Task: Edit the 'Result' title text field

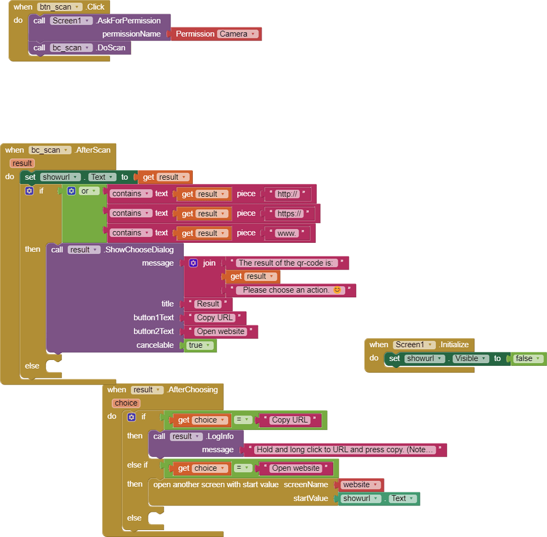Action: [208, 304]
